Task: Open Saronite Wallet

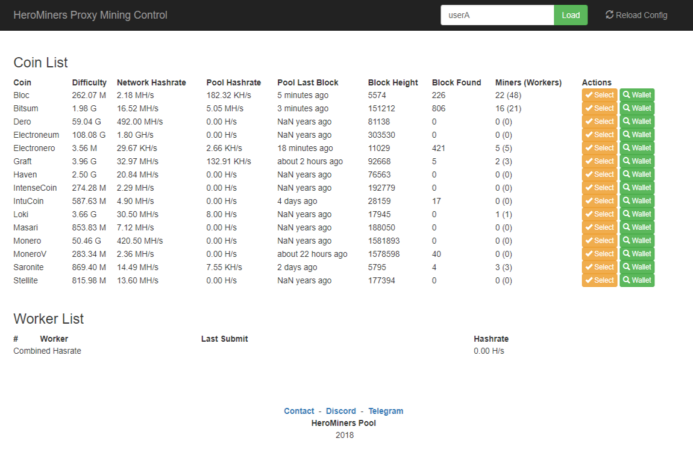Action: 637,267
